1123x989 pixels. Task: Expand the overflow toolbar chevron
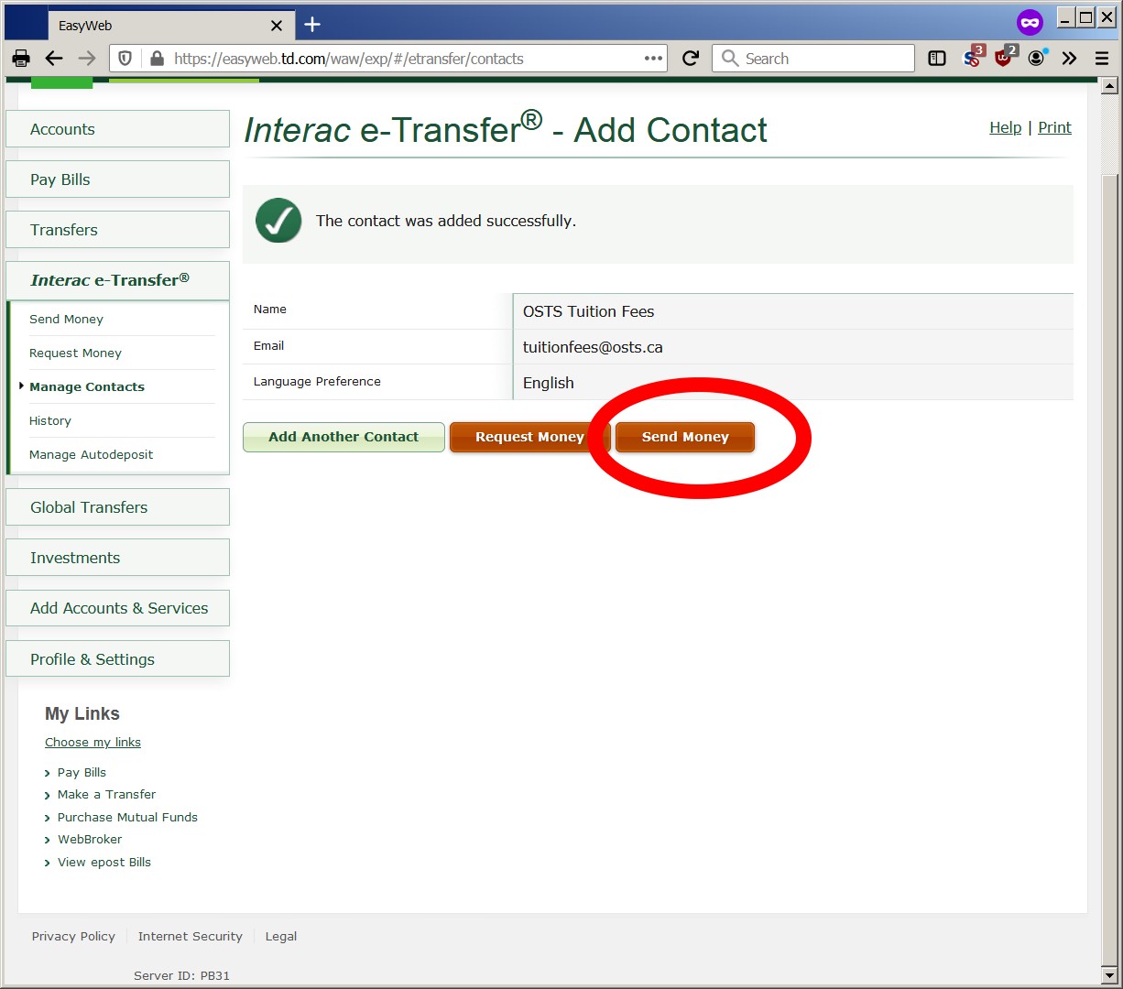[x=1069, y=58]
